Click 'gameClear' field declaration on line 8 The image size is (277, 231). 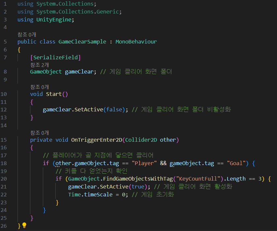[x=79, y=72]
